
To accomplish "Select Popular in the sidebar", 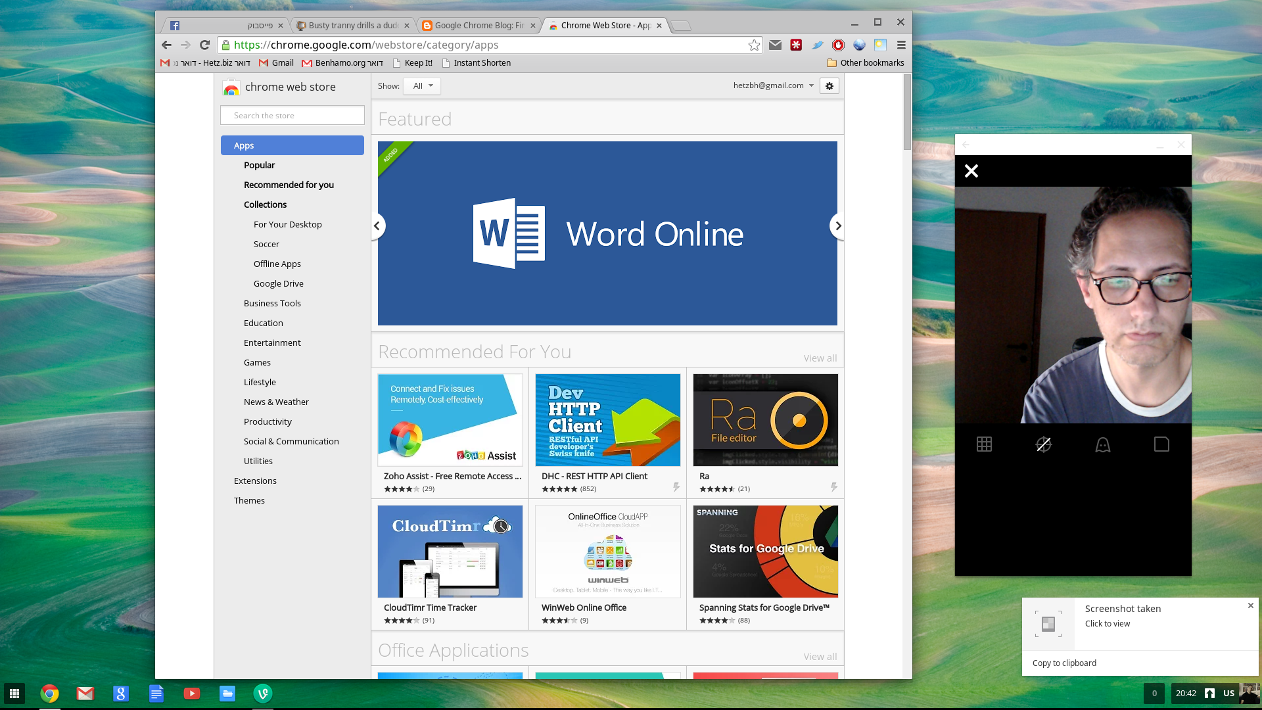I will (x=259, y=165).
